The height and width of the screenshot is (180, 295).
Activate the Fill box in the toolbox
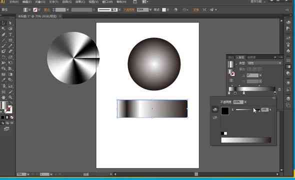coord(4,105)
